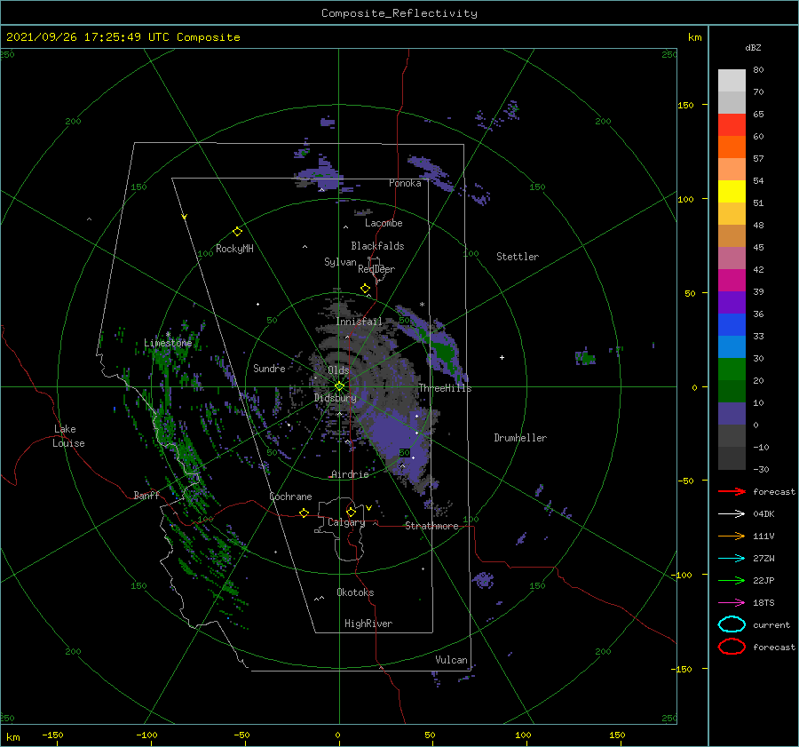
Task: Click the Limestone label
Action: click(x=168, y=343)
